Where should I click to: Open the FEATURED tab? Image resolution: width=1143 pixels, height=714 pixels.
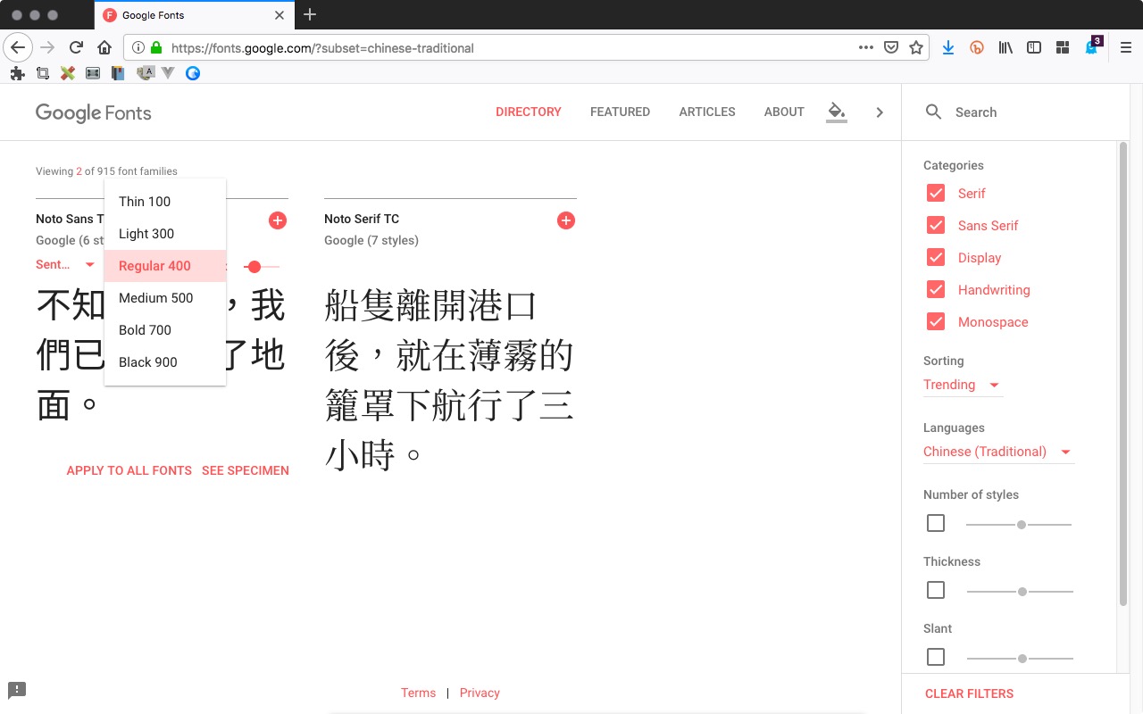620,112
